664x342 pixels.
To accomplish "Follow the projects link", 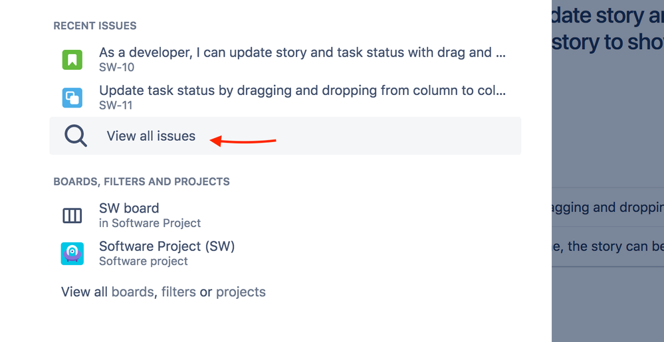I will coord(241,292).
